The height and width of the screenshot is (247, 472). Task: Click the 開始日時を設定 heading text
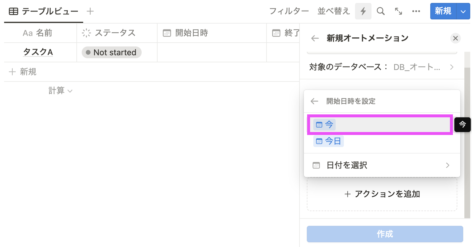pos(351,101)
